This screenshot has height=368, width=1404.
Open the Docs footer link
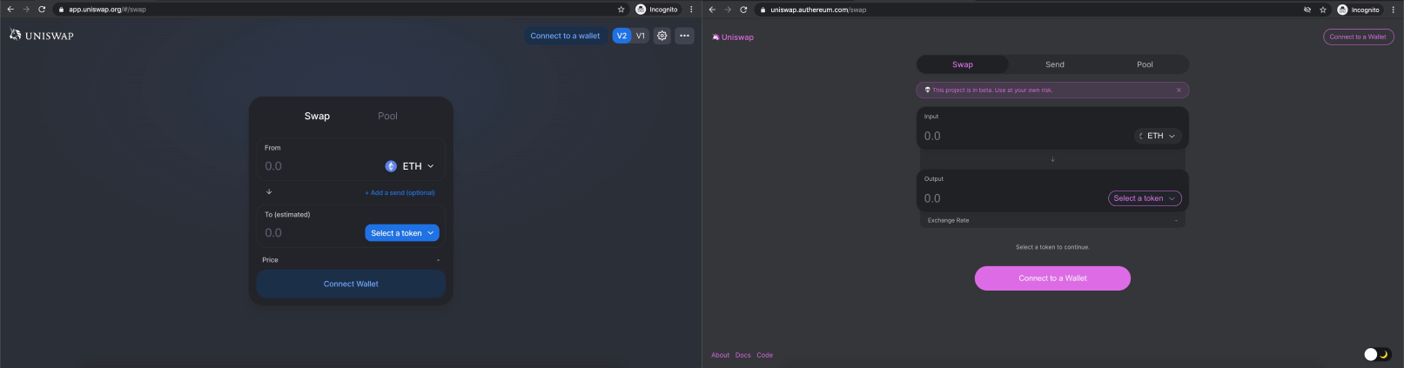[x=742, y=355]
